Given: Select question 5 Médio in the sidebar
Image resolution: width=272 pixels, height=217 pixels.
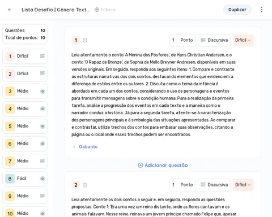Looking at the screenshot, I should pos(25,126).
